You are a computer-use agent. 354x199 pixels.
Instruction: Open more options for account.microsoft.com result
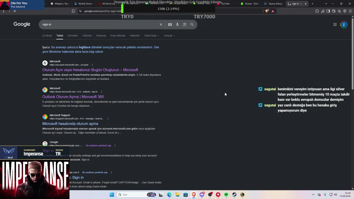coord(92,65)
